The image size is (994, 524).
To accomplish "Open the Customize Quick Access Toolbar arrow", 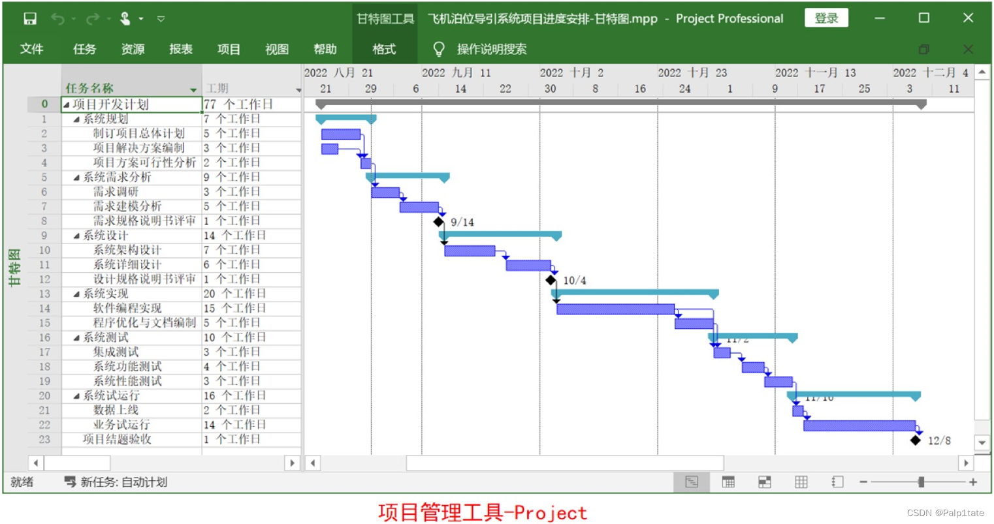I will click(161, 19).
